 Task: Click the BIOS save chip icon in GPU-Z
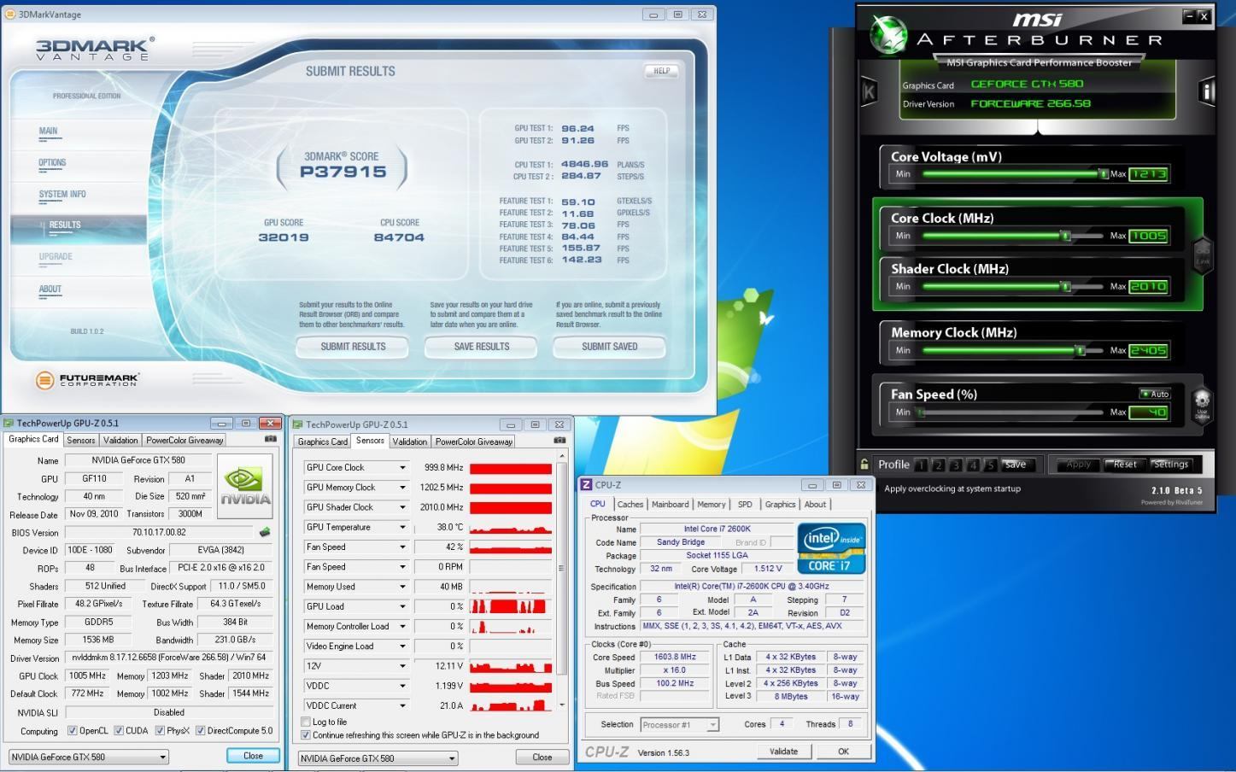[x=265, y=532]
